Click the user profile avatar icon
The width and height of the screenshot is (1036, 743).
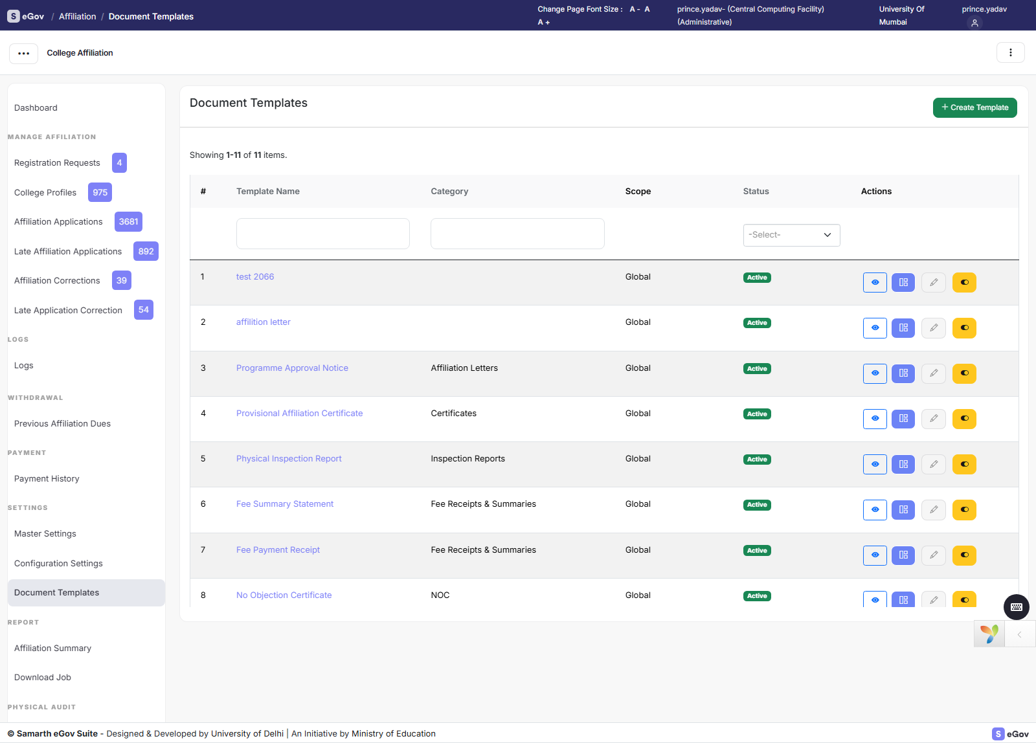pyautogui.click(x=974, y=23)
